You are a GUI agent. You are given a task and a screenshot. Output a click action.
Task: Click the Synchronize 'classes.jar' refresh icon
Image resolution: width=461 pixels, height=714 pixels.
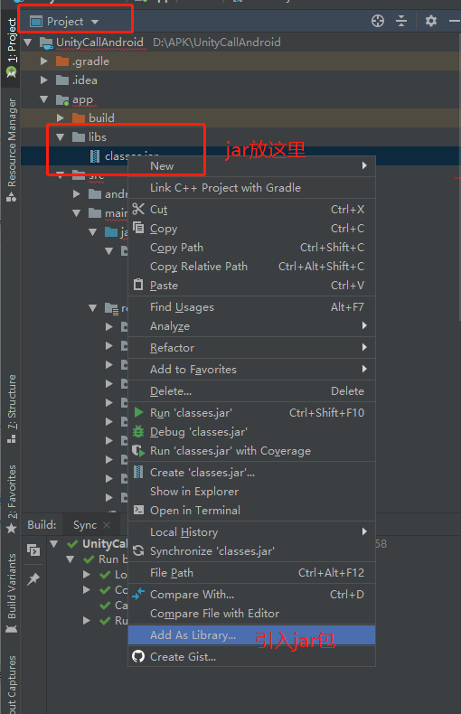click(x=138, y=551)
